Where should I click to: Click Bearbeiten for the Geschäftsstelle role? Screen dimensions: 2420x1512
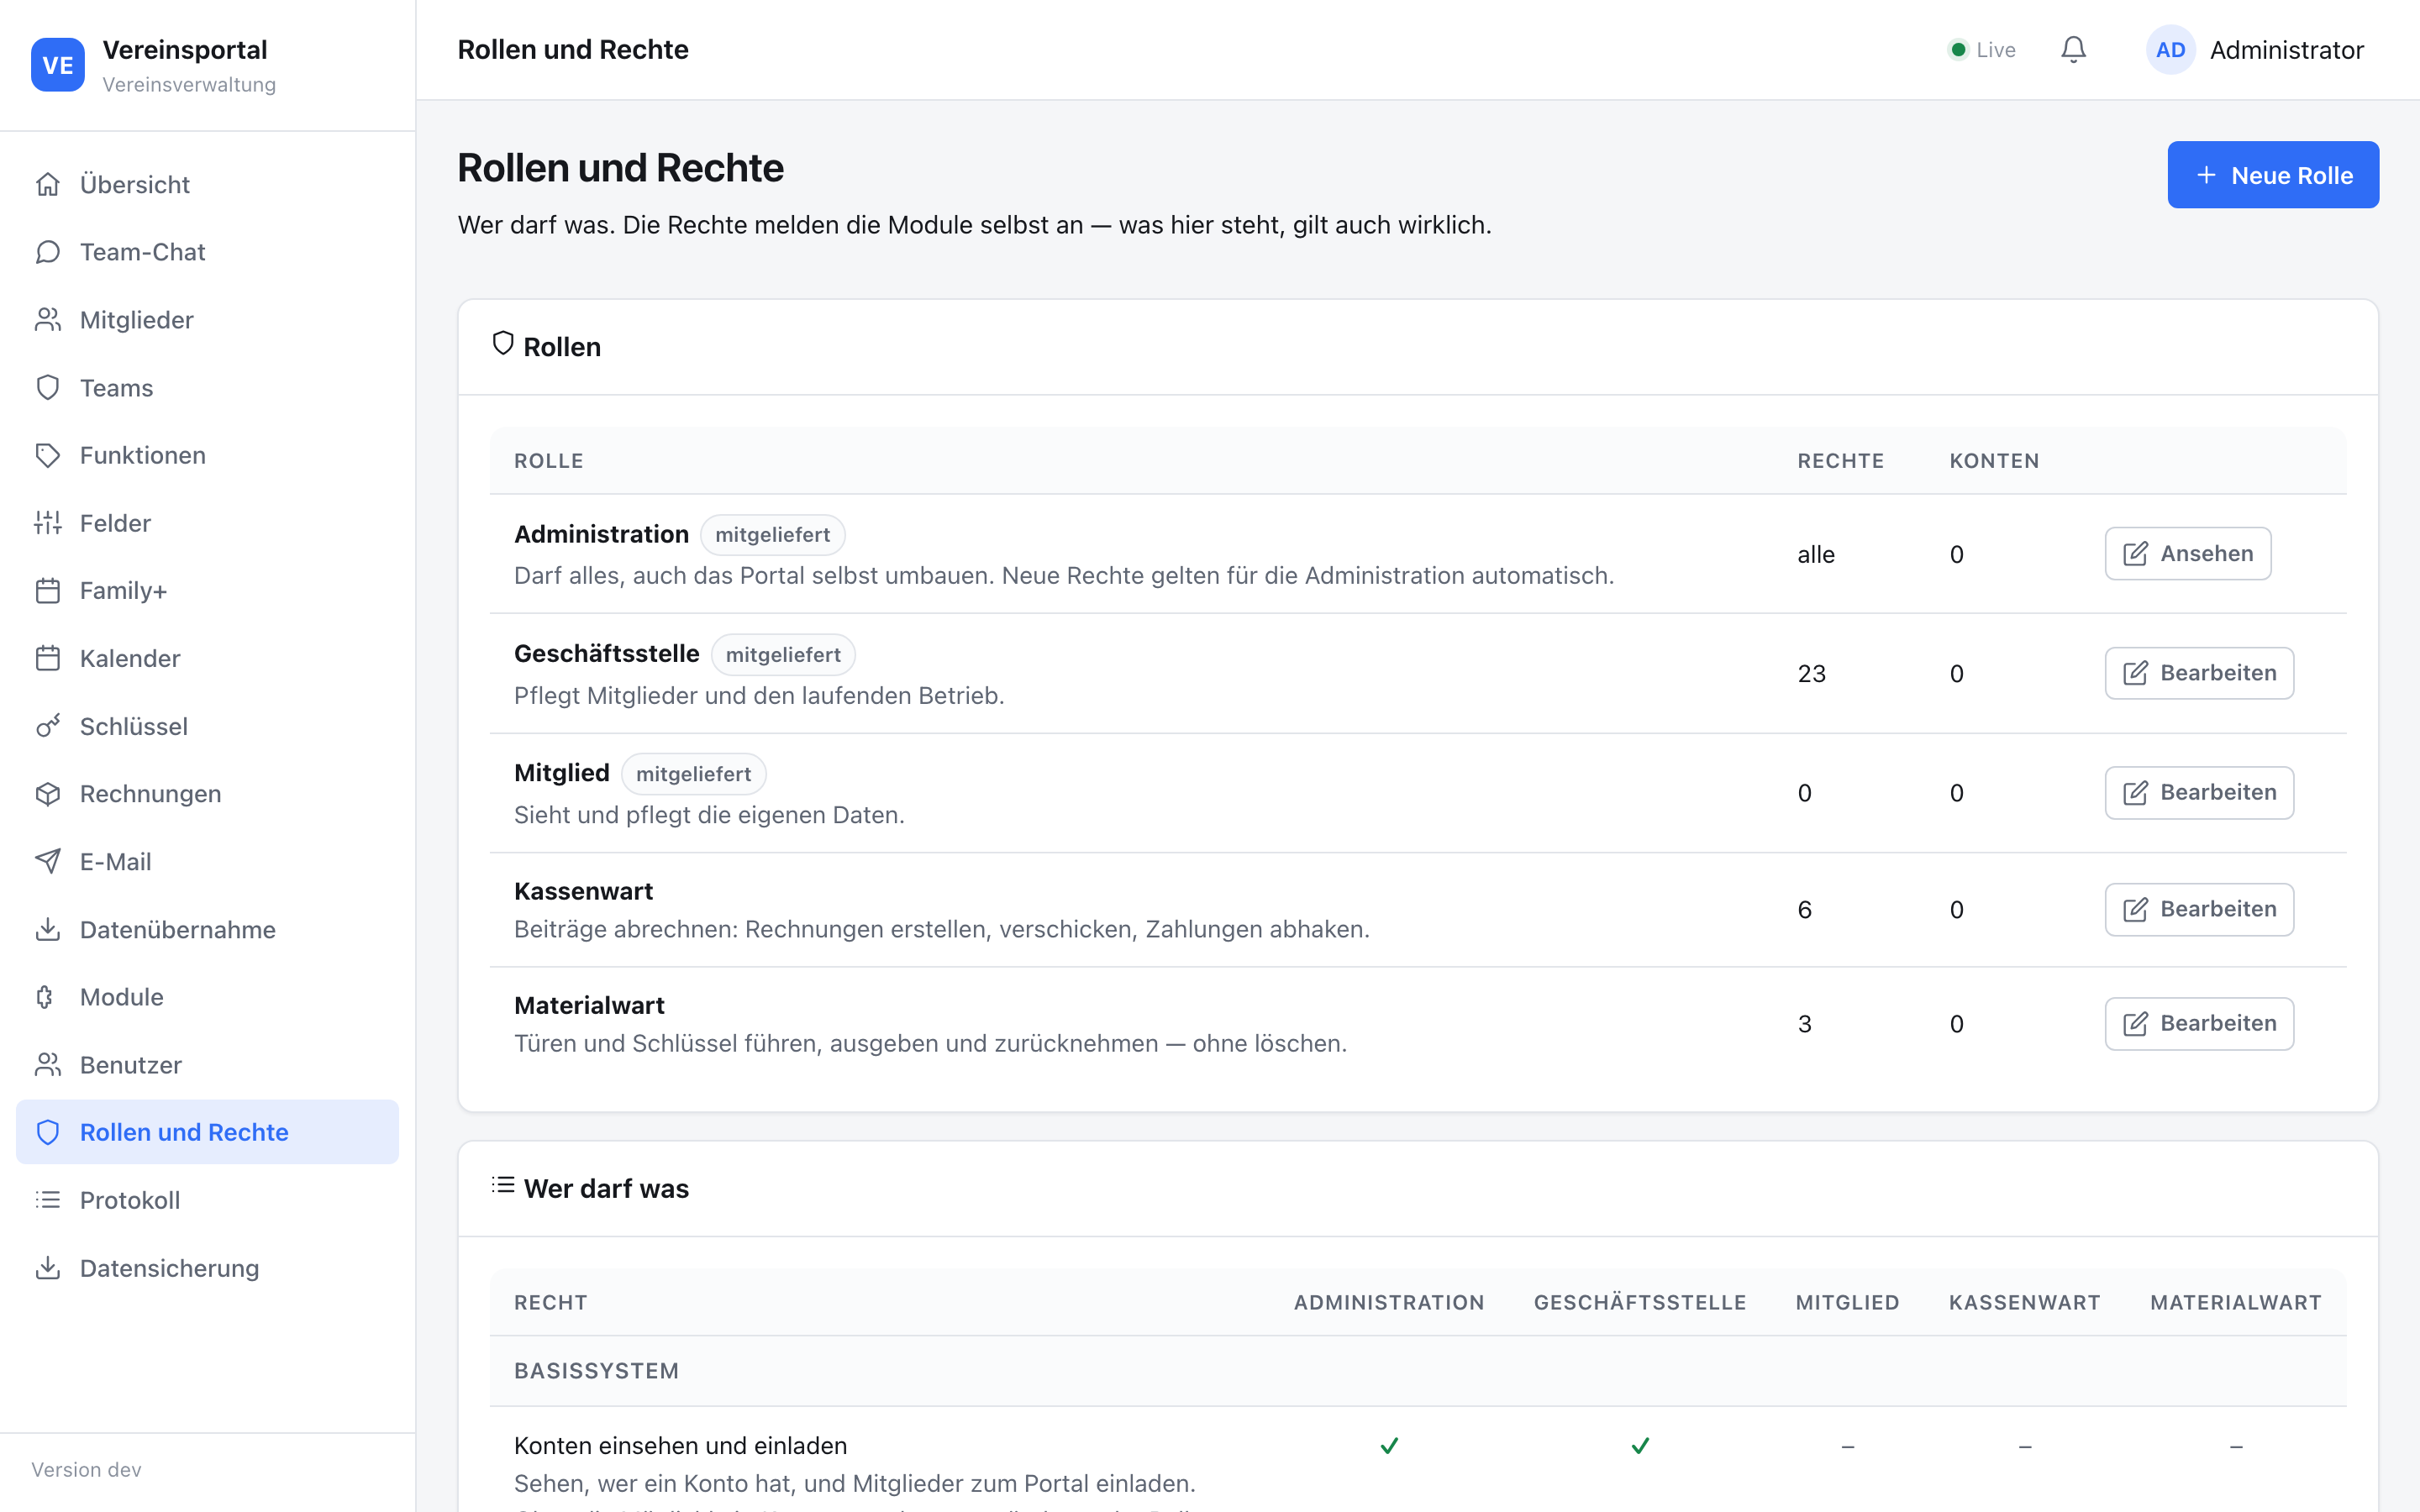(x=2199, y=673)
